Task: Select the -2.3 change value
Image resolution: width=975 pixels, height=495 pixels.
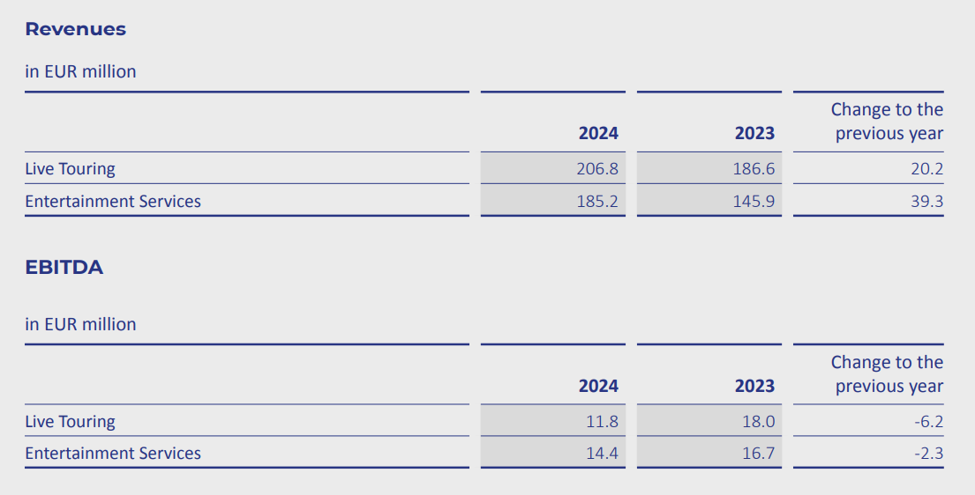Action: [x=929, y=454]
